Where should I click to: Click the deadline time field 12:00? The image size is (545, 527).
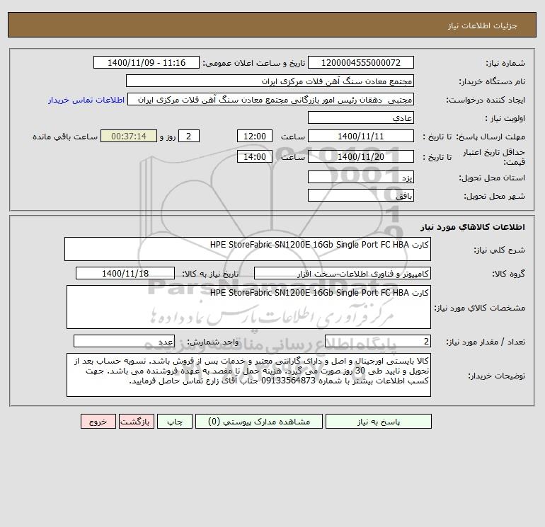point(254,137)
